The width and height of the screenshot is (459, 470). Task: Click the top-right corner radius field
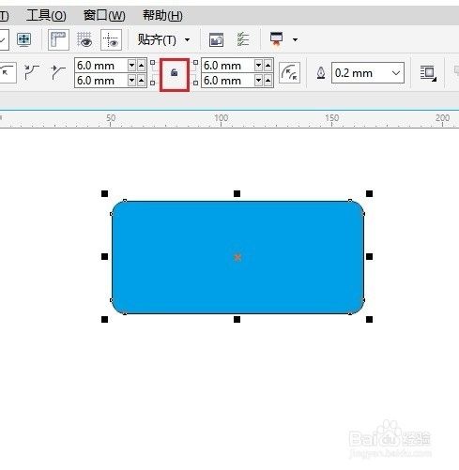click(227, 66)
